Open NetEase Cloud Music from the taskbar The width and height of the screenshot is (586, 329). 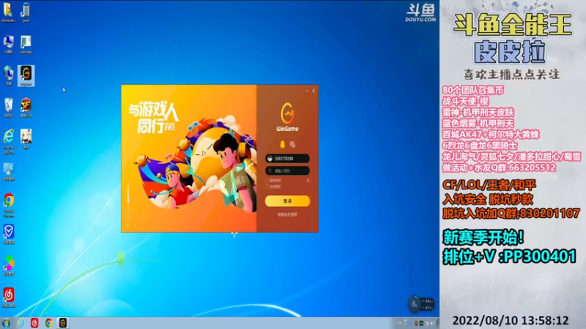point(34,323)
